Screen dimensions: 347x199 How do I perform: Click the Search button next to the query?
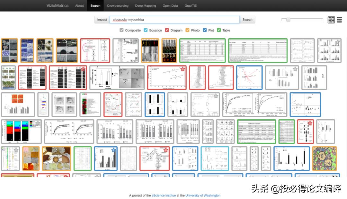click(x=247, y=20)
